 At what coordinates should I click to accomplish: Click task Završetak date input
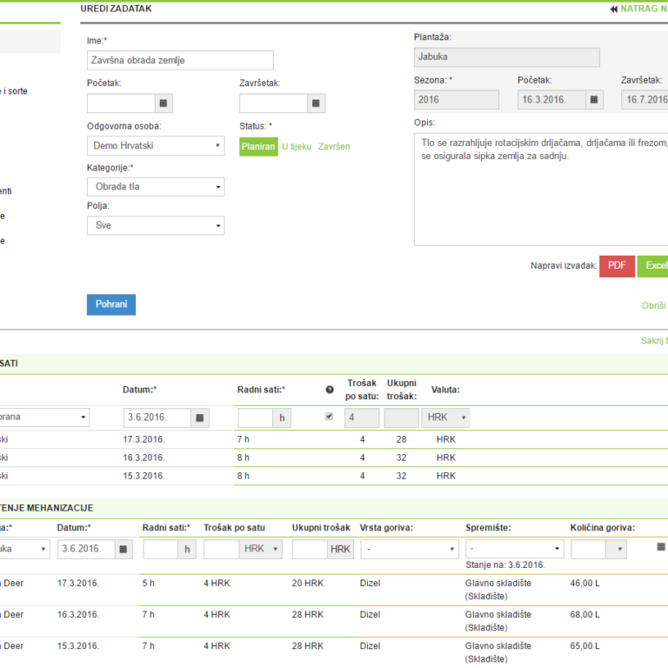click(x=273, y=104)
